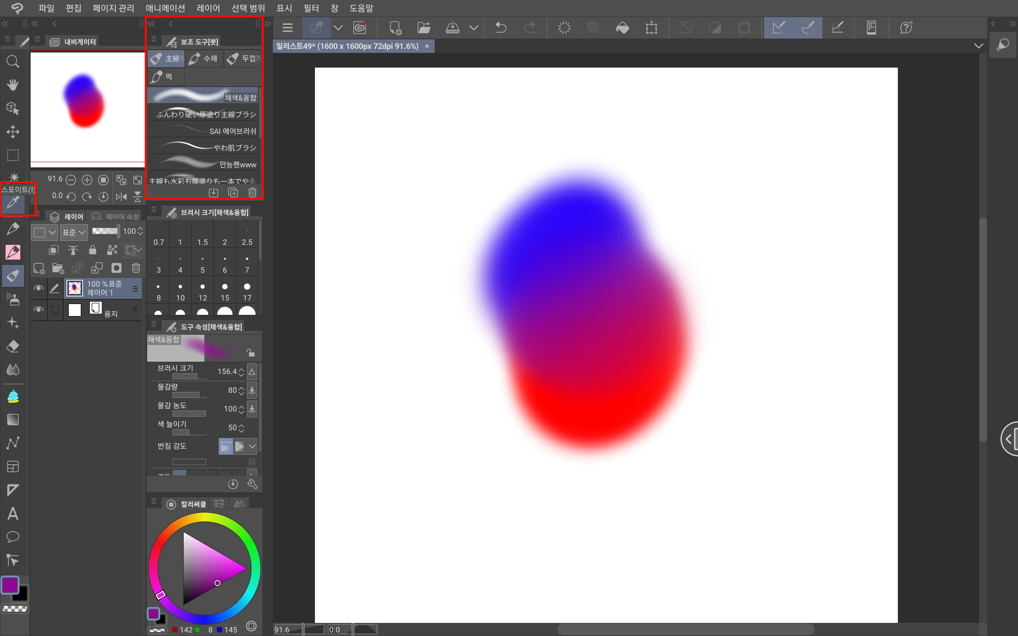The width and height of the screenshot is (1018, 636).
Task: Toggle snap to ruler command icon
Action: coord(779,28)
